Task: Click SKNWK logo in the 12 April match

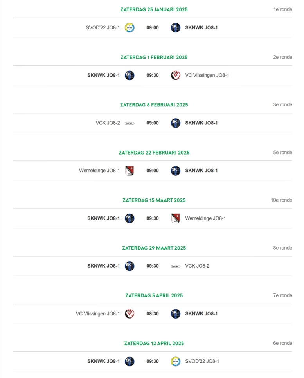Action: 130,361
